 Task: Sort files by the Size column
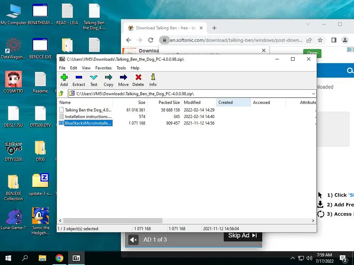pyautogui.click(x=130, y=102)
